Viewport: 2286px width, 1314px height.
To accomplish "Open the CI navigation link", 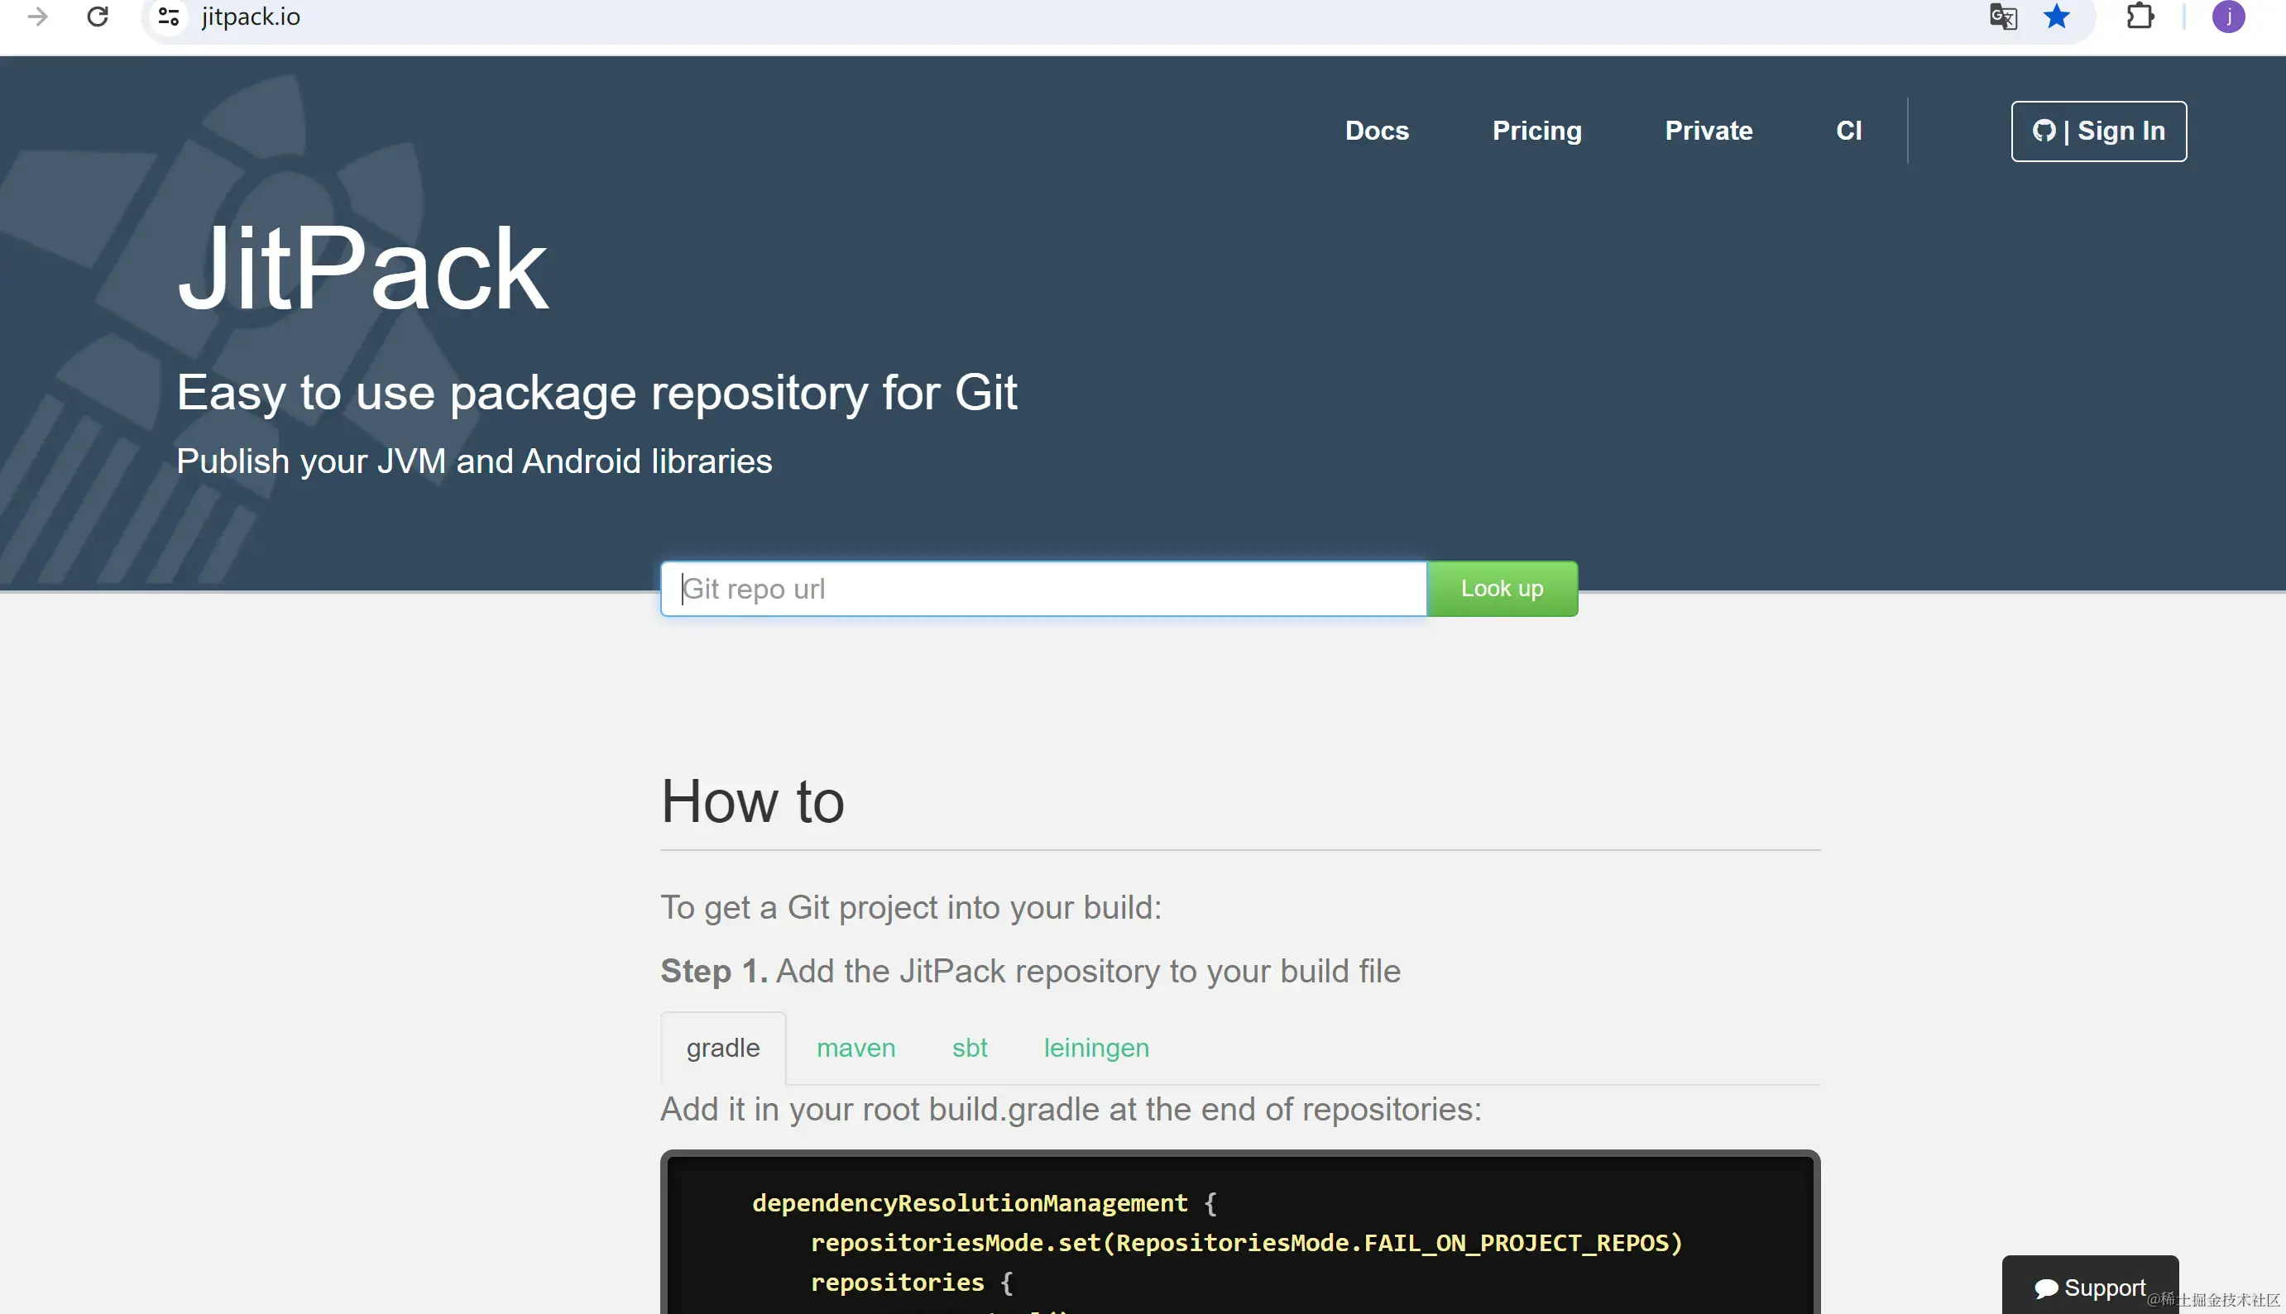I will click(1848, 131).
